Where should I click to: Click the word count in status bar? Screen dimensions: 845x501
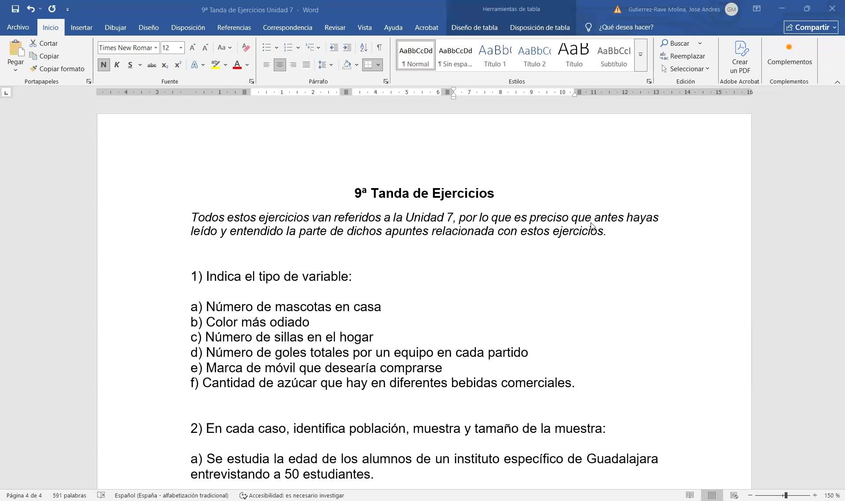[x=70, y=495]
